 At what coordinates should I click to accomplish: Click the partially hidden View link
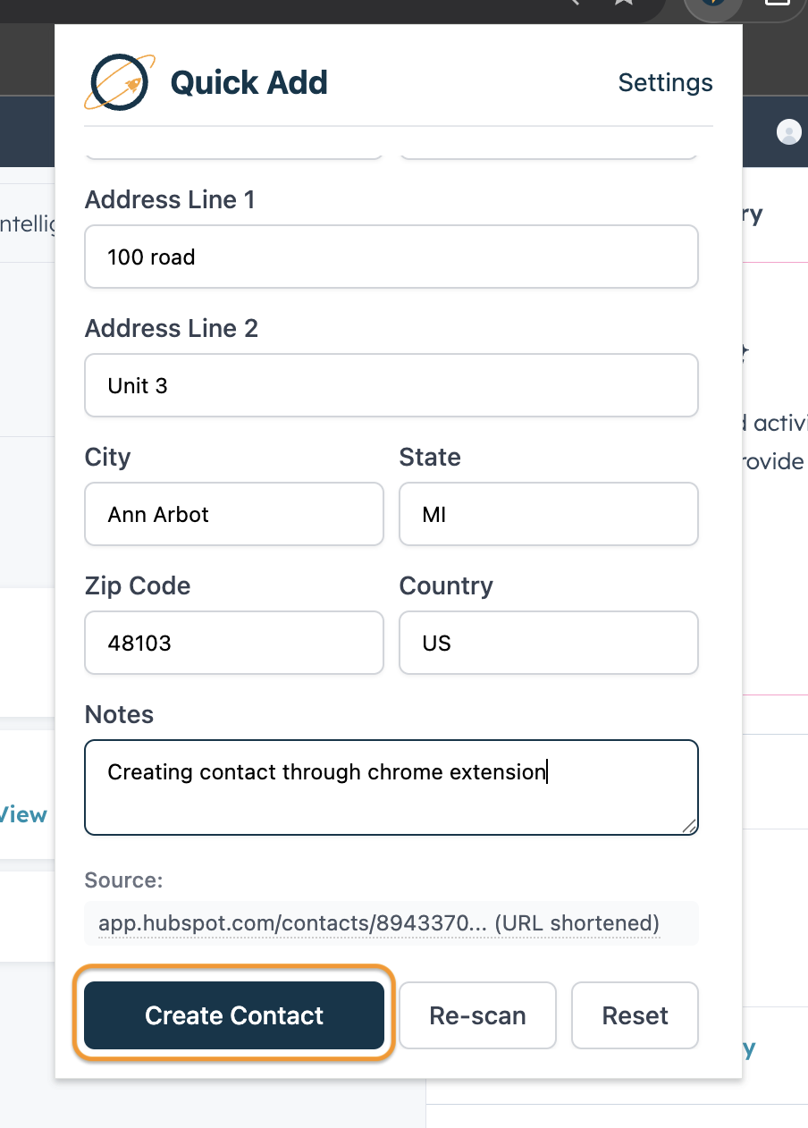point(23,815)
